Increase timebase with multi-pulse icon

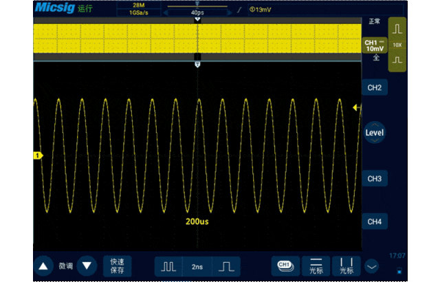(x=168, y=267)
